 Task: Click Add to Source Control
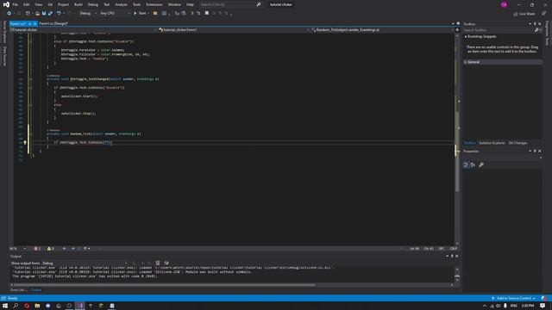(514, 298)
